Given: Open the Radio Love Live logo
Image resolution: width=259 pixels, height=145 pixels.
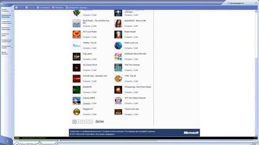Looking at the screenshot, I should pyautogui.click(x=118, y=46).
